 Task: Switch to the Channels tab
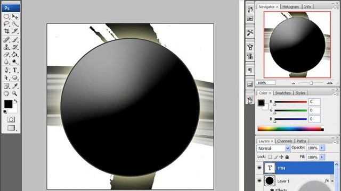[285, 141]
